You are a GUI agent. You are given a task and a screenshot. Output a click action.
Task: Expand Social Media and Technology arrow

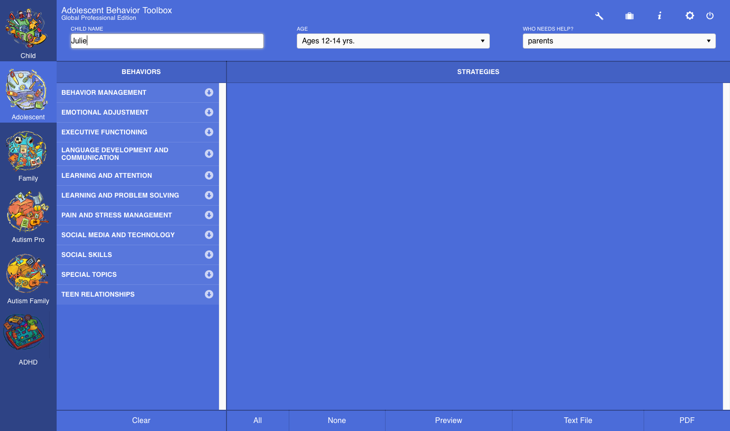click(209, 235)
